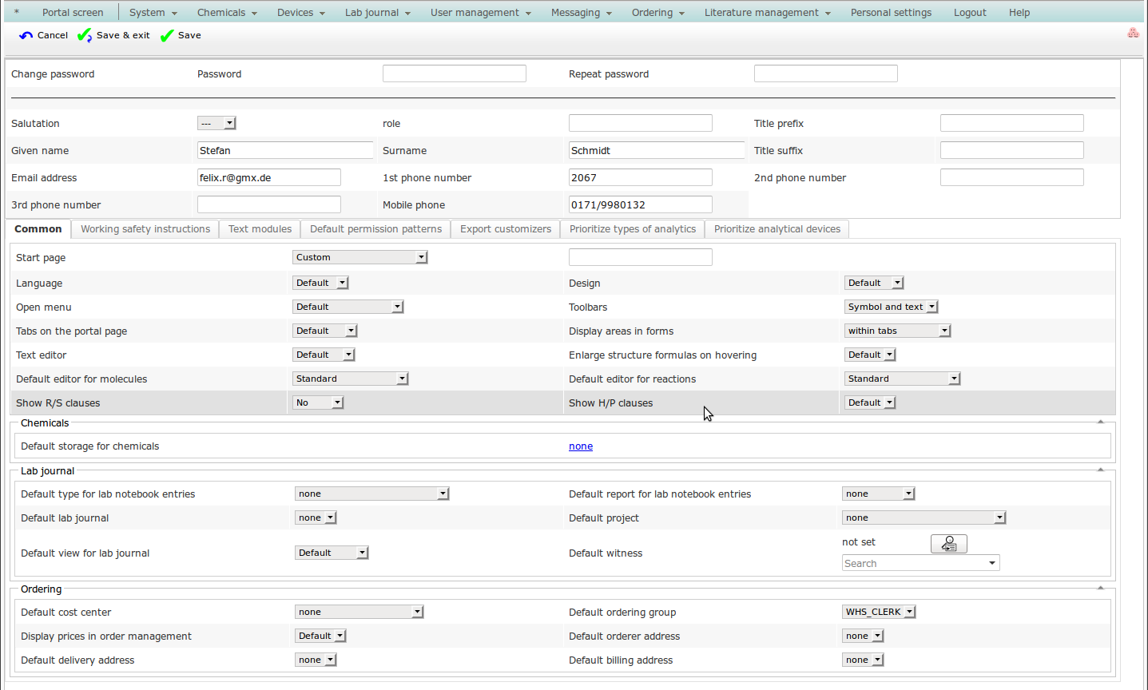The height and width of the screenshot is (690, 1148).
Task: Click the red molecule icon at top right
Action: coord(1133,33)
